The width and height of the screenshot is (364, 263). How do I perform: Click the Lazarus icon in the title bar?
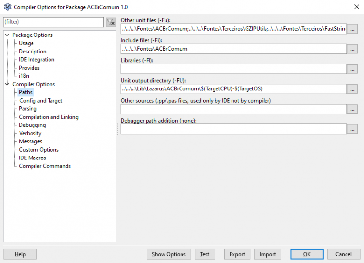point(7,7)
